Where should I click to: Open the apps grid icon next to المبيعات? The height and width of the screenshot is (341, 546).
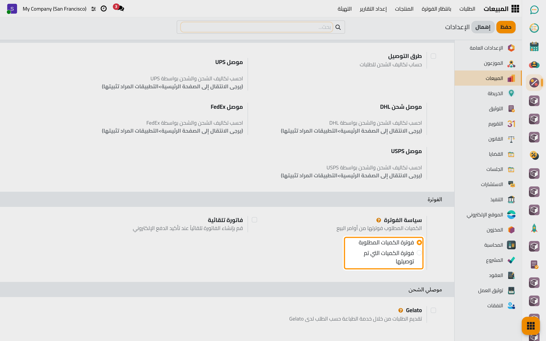click(515, 9)
